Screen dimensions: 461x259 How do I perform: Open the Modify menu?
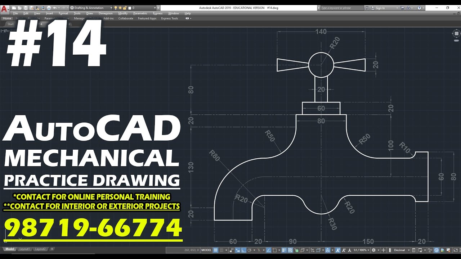click(123, 13)
